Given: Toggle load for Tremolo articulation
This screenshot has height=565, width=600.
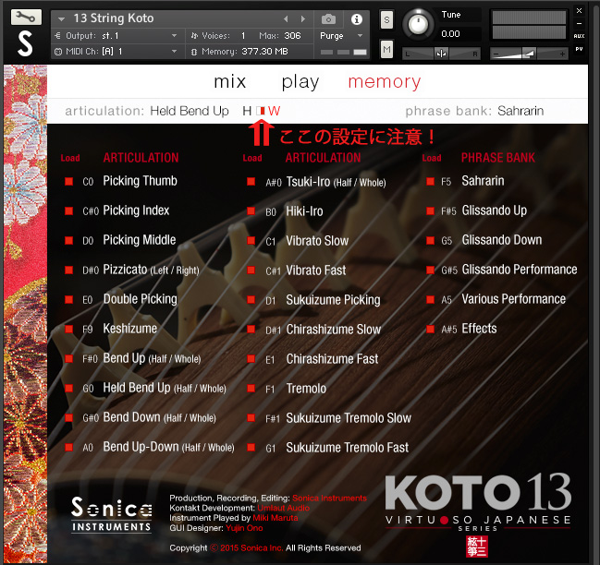Looking at the screenshot, I should click(x=251, y=389).
